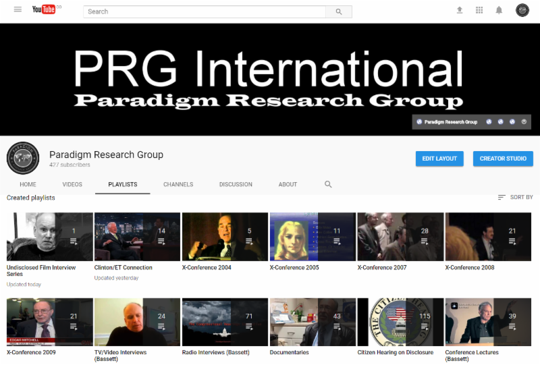Click the Sort By icon
540x365 pixels.
[502, 197]
